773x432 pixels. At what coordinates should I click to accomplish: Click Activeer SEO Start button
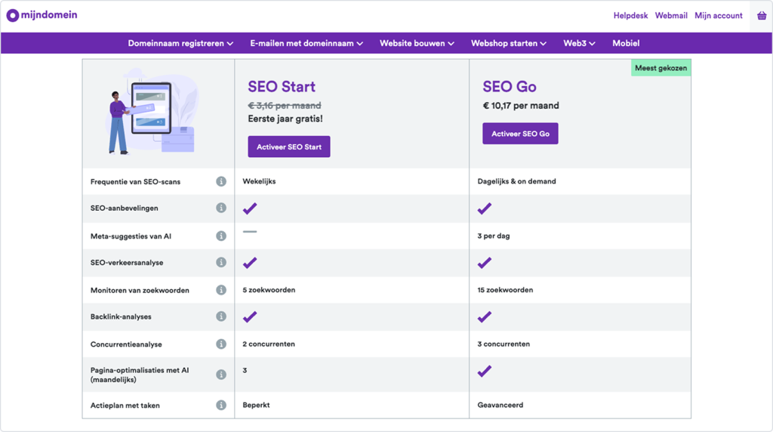pyautogui.click(x=289, y=147)
